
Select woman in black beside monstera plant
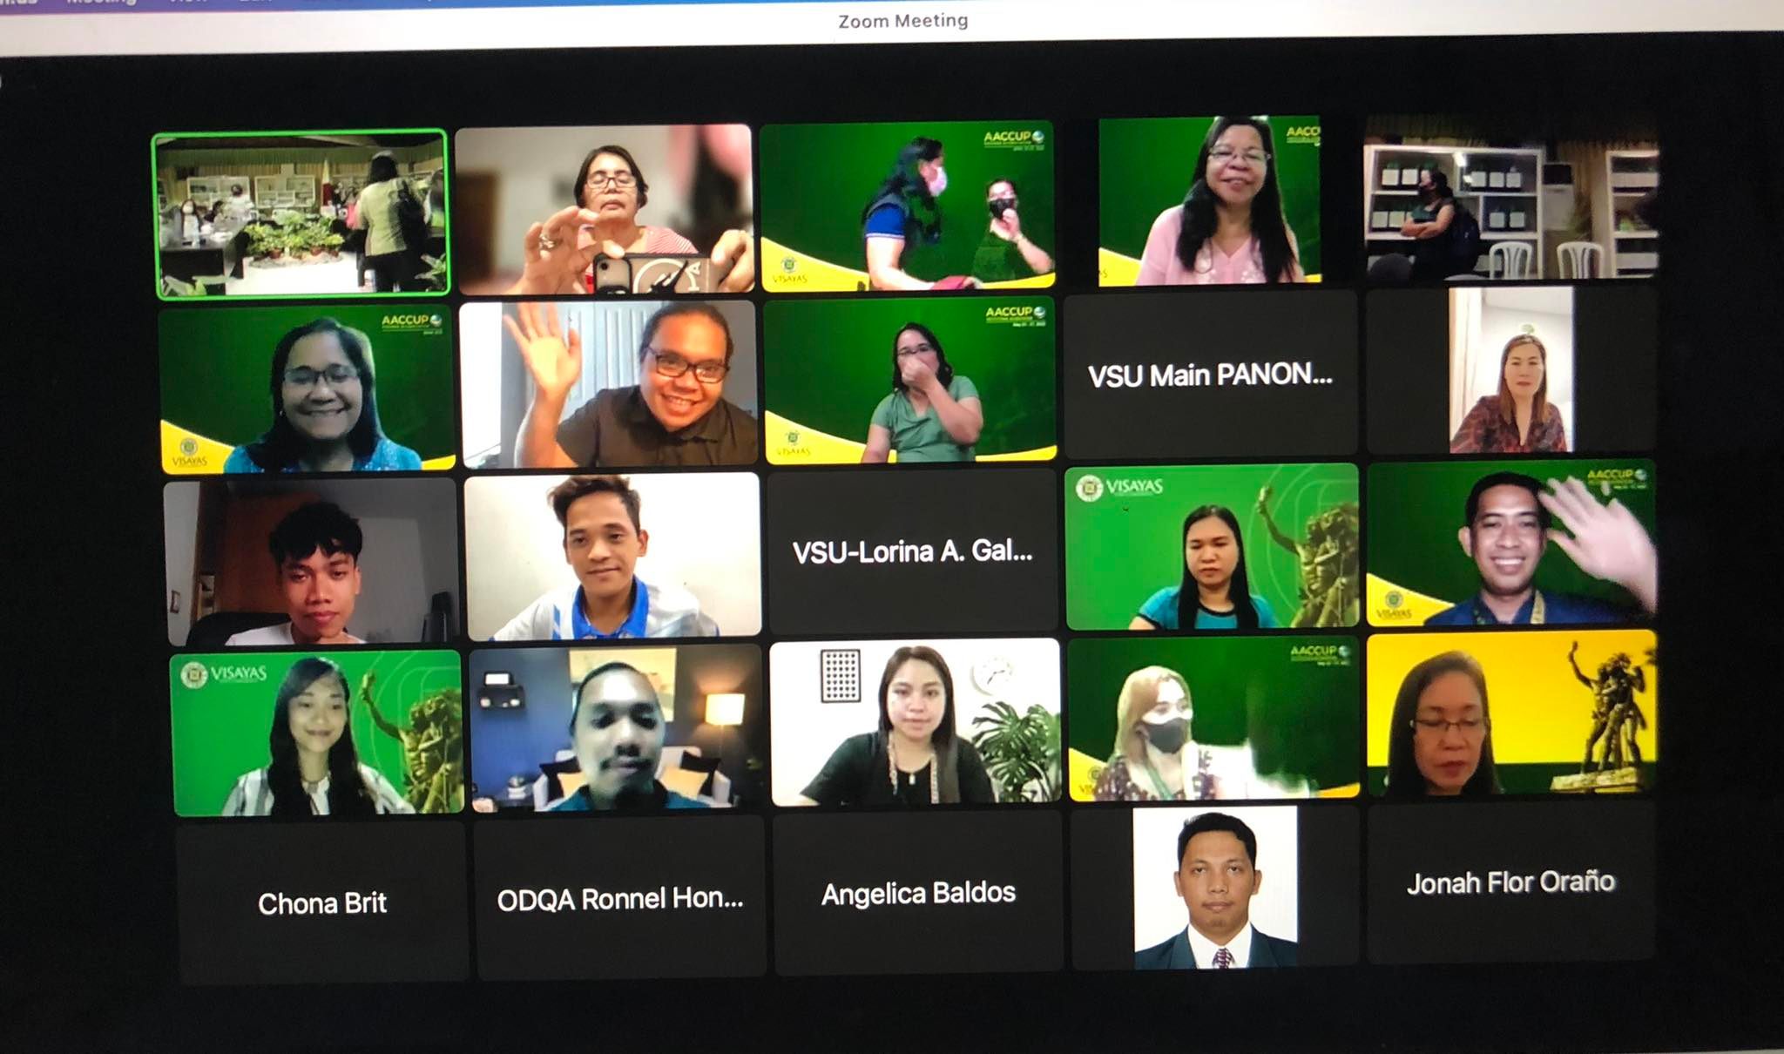click(915, 723)
